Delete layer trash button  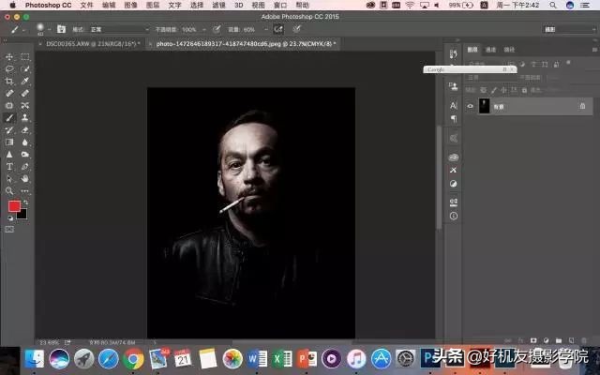point(584,340)
